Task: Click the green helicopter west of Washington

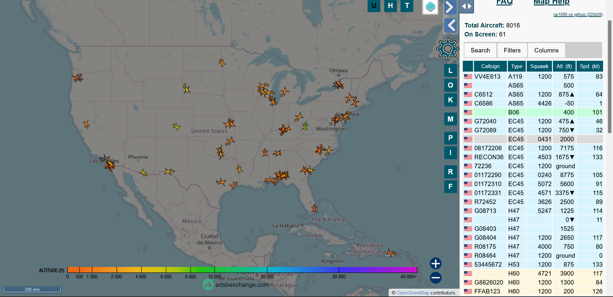Action: click(x=305, y=126)
